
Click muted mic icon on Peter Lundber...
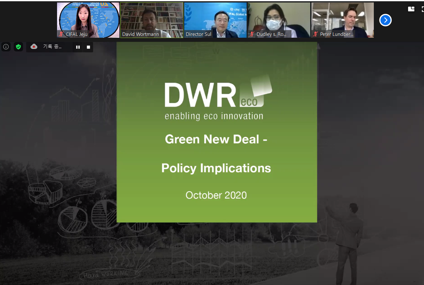click(x=316, y=34)
